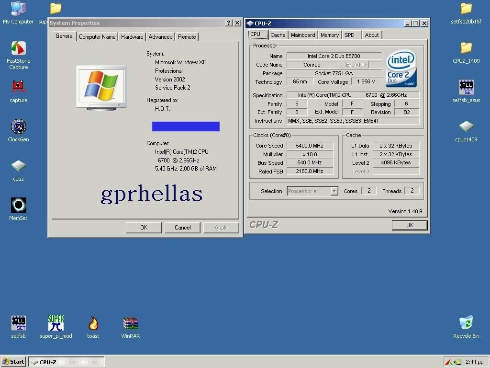Viewport: 490px width, 368px height.
Task: Click the Multiplier value x 10.0
Action: (310, 154)
